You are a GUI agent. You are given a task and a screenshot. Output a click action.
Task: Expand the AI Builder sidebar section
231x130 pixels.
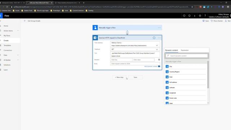point(18,60)
